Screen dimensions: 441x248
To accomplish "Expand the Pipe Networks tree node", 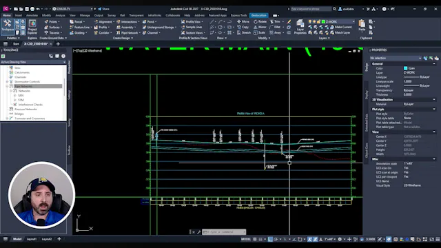I will pyautogui.click(x=7, y=86).
